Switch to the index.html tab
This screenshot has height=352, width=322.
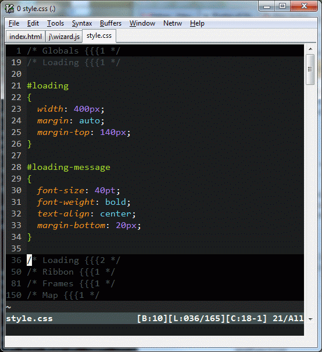[26, 37]
